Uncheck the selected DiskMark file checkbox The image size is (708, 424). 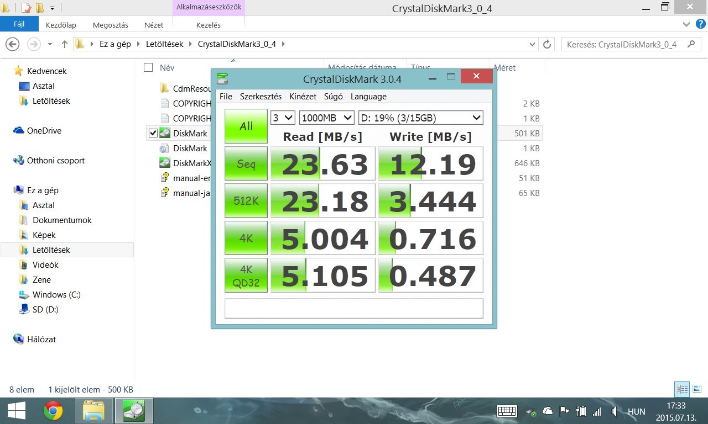[x=153, y=133]
